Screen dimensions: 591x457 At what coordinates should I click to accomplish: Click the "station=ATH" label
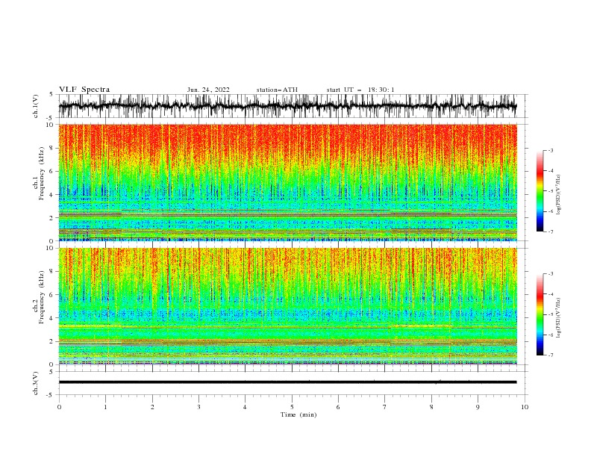[x=277, y=90]
